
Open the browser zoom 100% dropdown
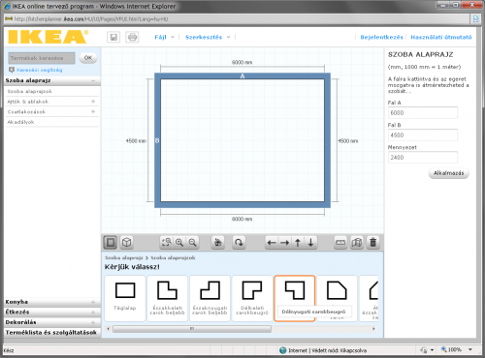pyautogui.click(x=470, y=349)
